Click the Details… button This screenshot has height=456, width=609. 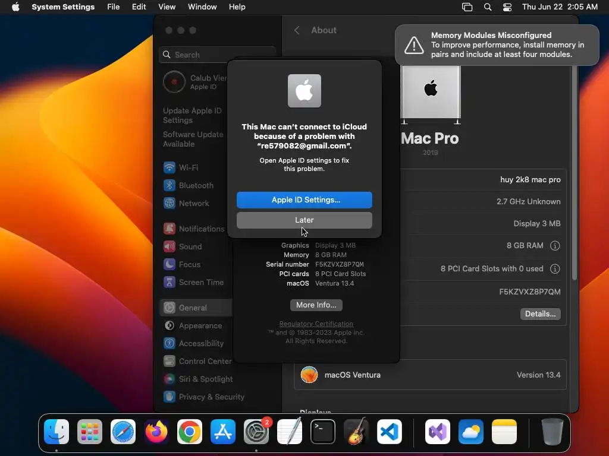click(x=540, y=313)
